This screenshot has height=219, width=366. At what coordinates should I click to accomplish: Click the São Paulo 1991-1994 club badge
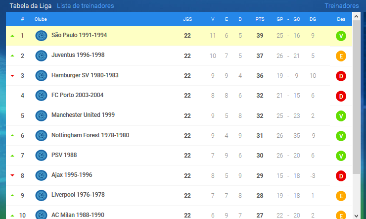click(41, 36)
